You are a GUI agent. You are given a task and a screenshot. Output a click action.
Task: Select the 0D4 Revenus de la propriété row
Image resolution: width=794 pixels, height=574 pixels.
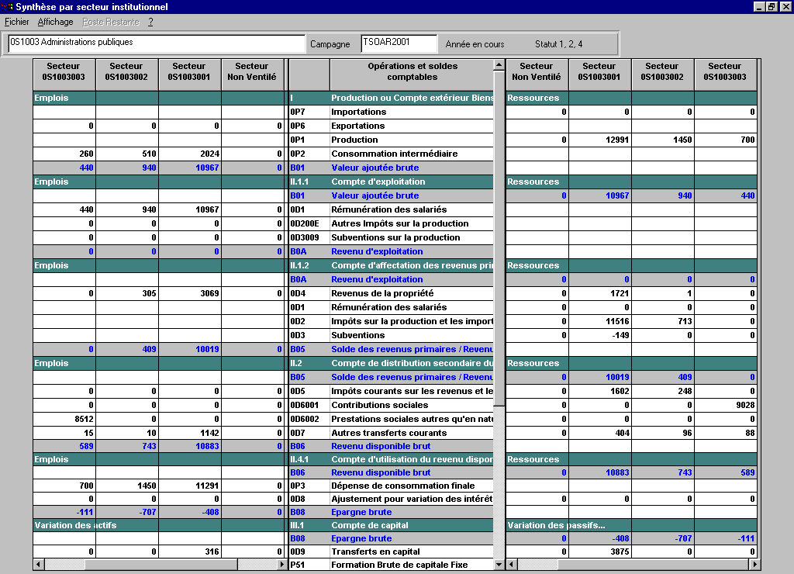click(x=391, y=293)
